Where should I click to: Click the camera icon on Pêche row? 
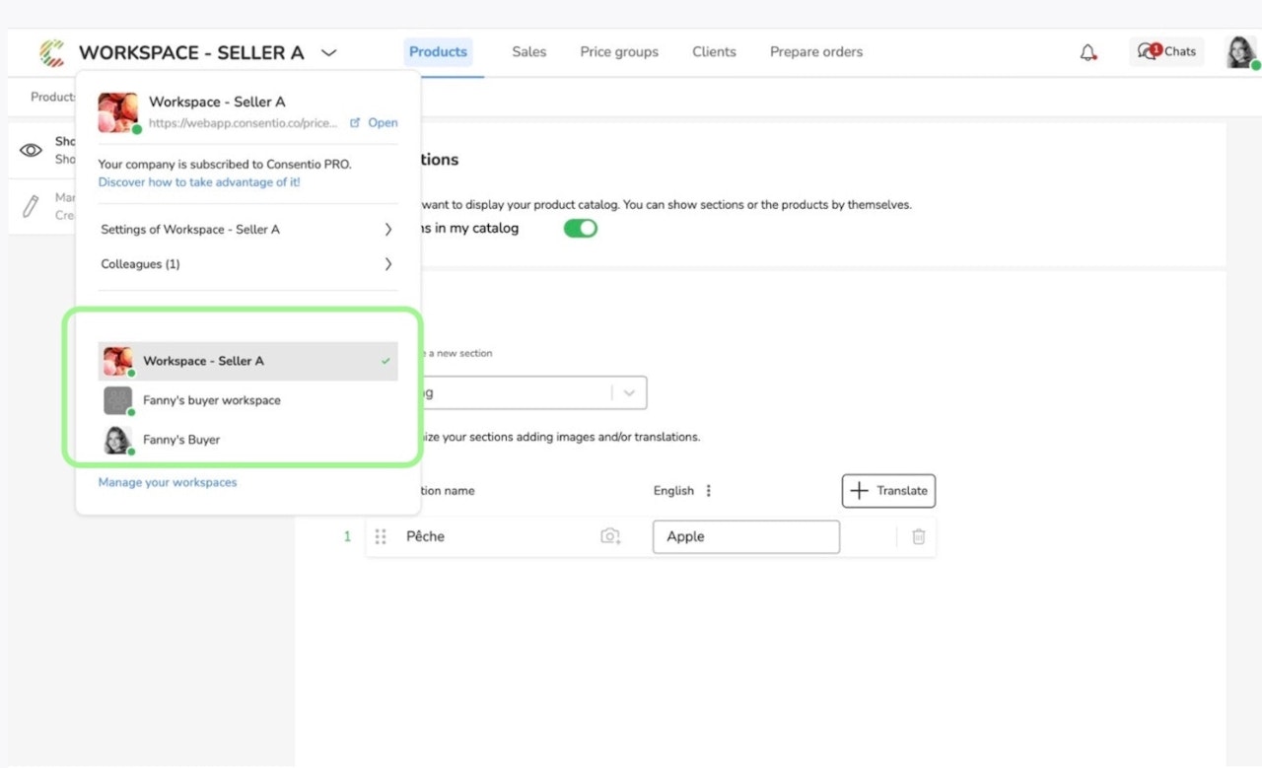[x=610, y=536]
